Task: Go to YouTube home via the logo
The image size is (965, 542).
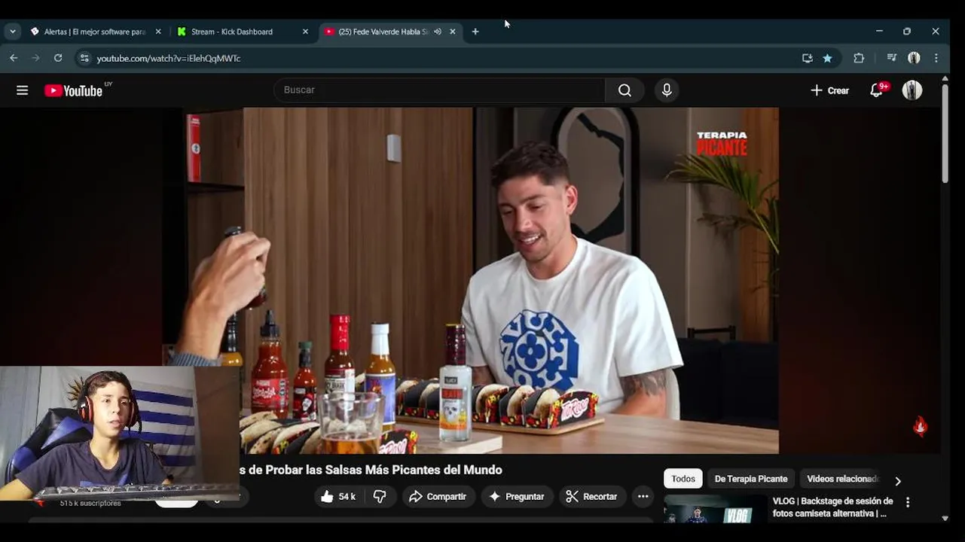Action: point(74,90)
